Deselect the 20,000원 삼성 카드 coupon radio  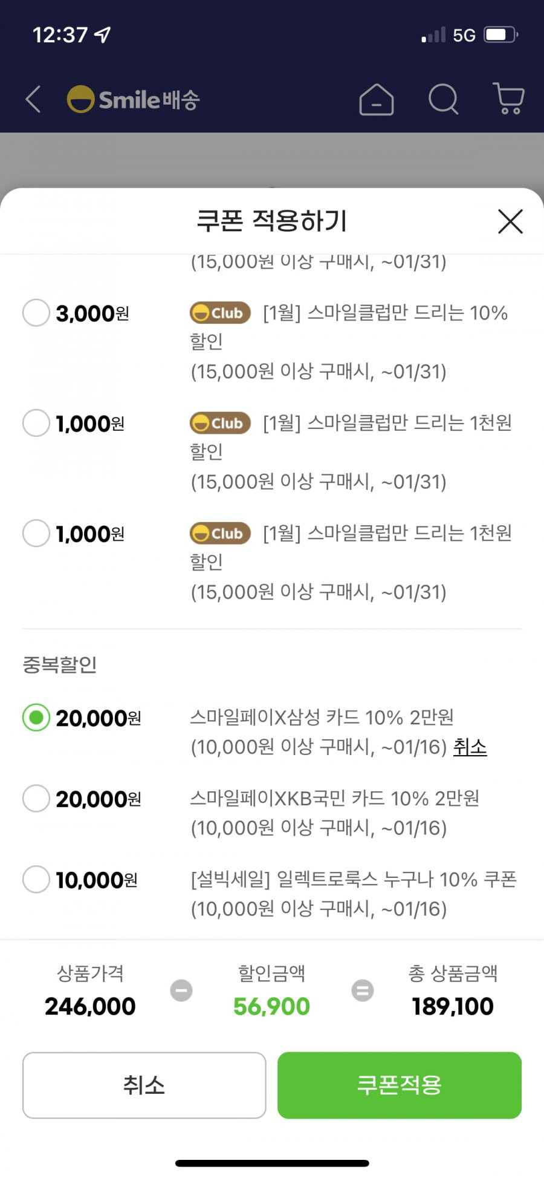pos(36,718)
